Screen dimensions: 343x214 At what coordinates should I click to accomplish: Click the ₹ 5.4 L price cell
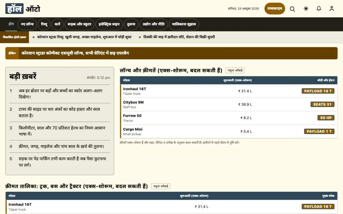[x=246, y=132]
